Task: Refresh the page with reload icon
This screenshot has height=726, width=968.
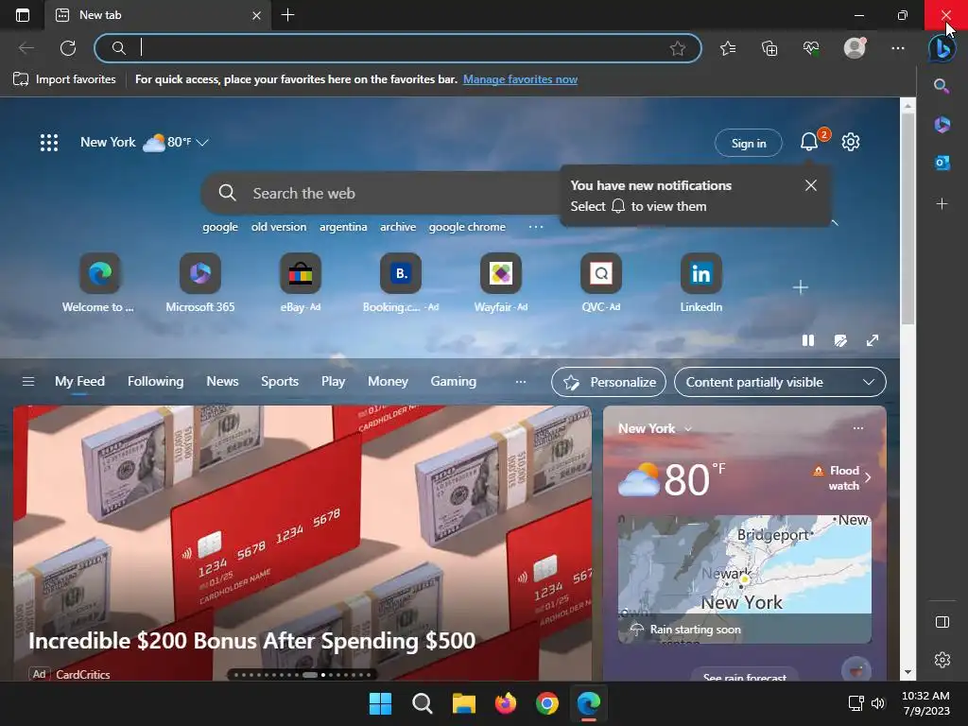Action: [68, 48]
